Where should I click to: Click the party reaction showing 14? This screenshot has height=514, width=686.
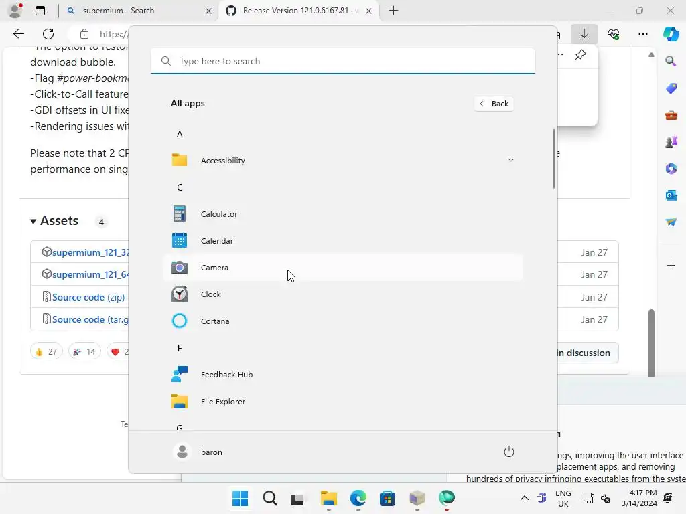point(84,351)
